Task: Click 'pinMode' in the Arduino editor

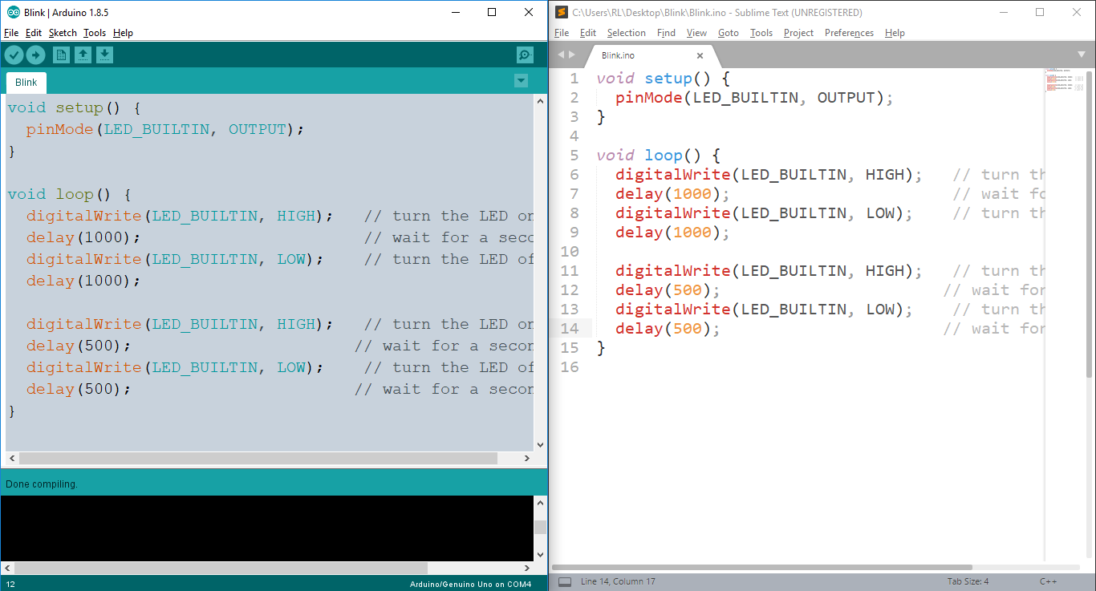Action: pos(60,130)
